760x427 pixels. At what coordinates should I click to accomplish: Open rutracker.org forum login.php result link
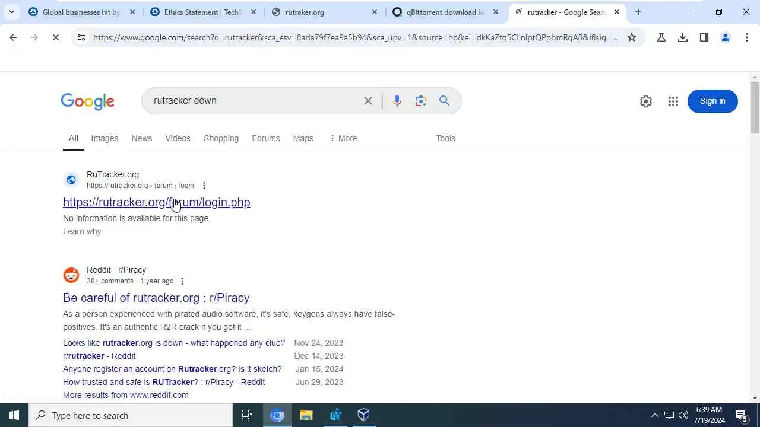pos(157,202)
